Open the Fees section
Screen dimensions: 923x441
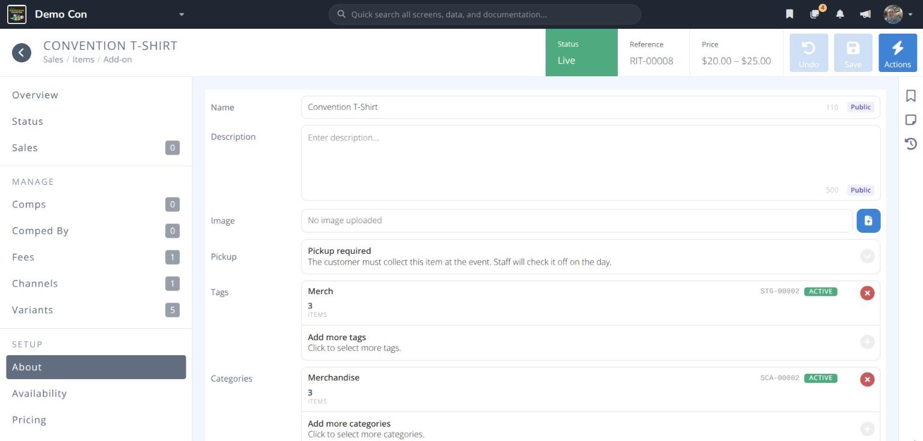point(96,257)
